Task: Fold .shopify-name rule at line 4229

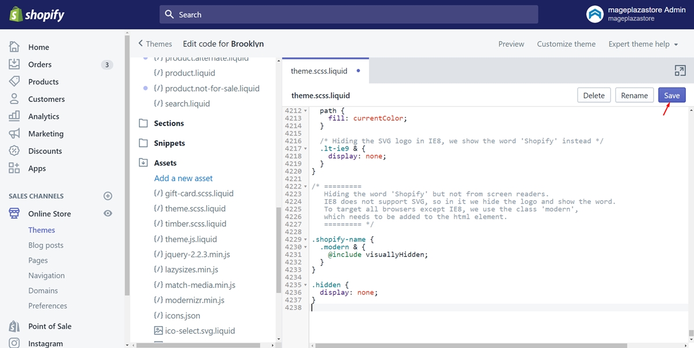Action: [305, 240]
